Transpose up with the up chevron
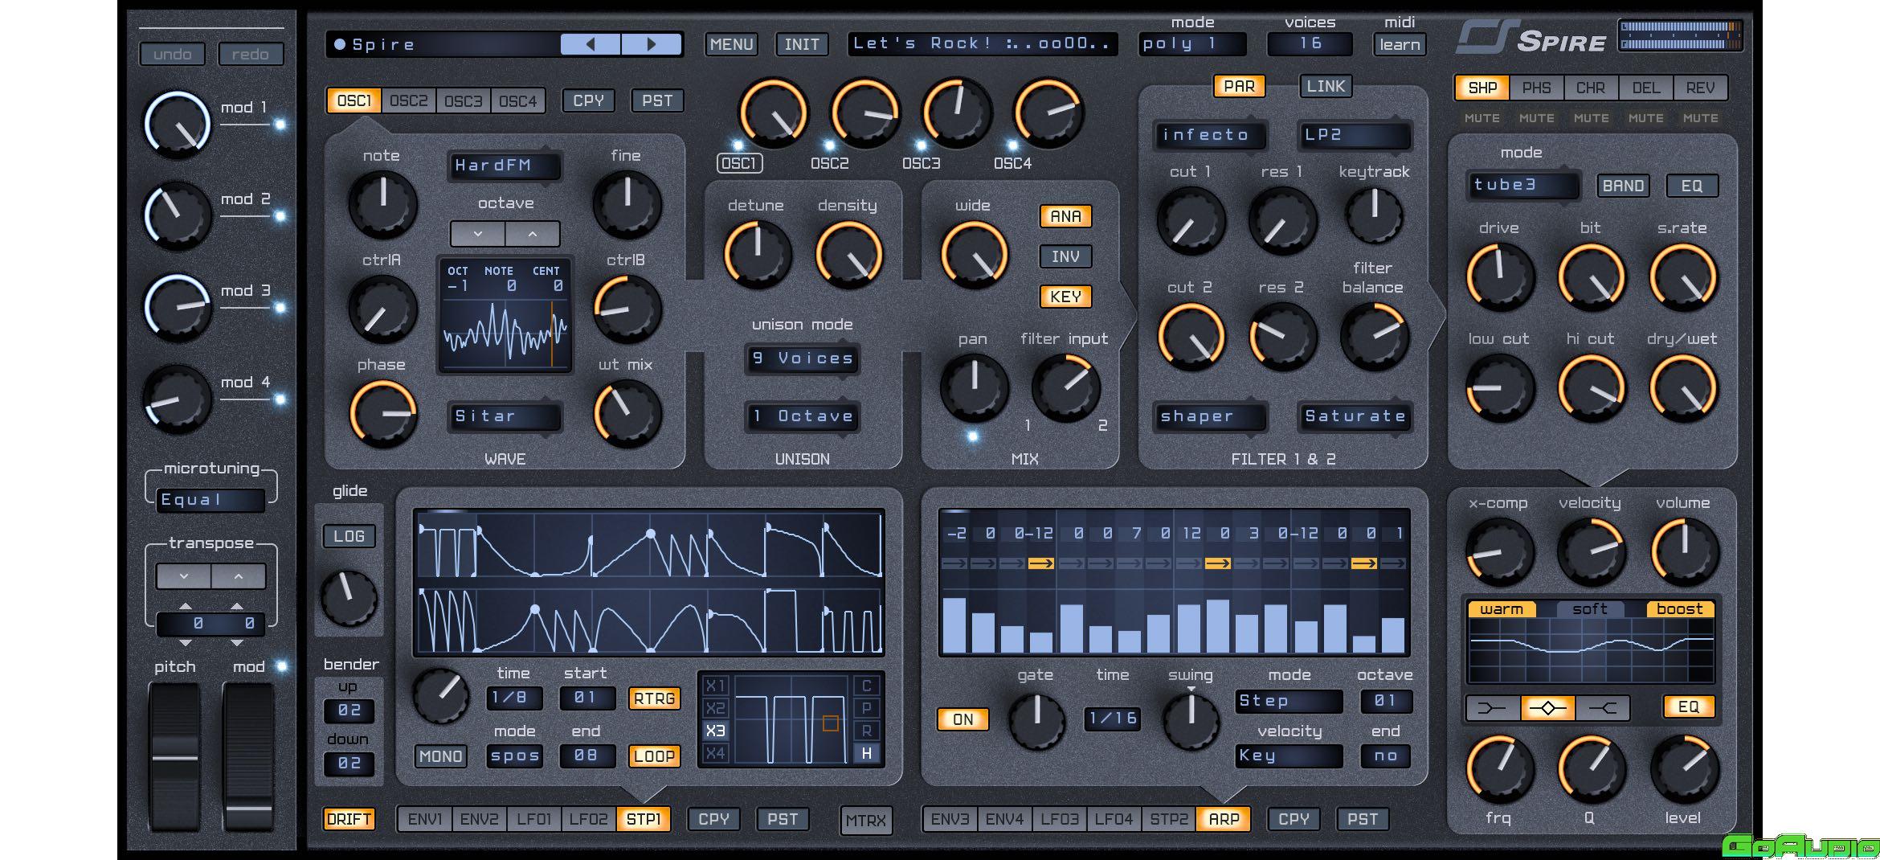This screenshot has height=860, width=1880. coord(239,576)
